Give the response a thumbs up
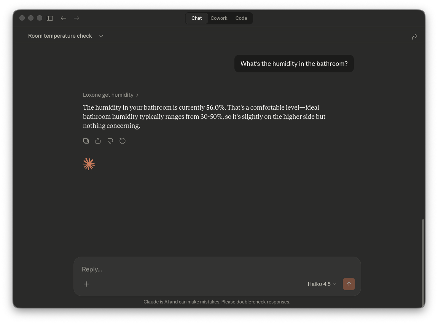The width and height of the screenshot is (438, 324). 98,141
